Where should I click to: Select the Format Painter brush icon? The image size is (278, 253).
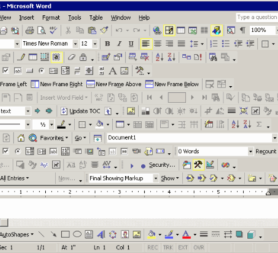point(104,30)
